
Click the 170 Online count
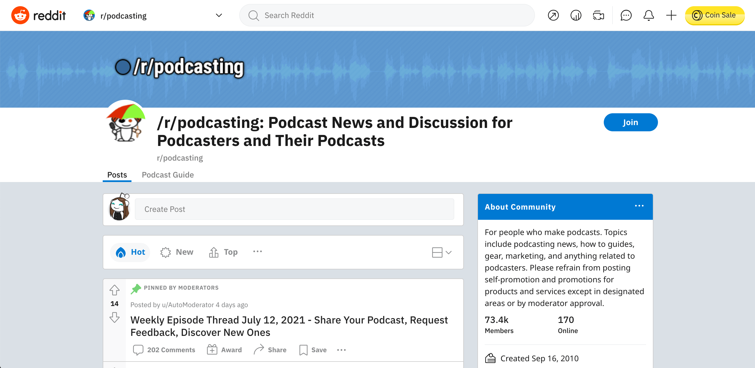(568, 324)
